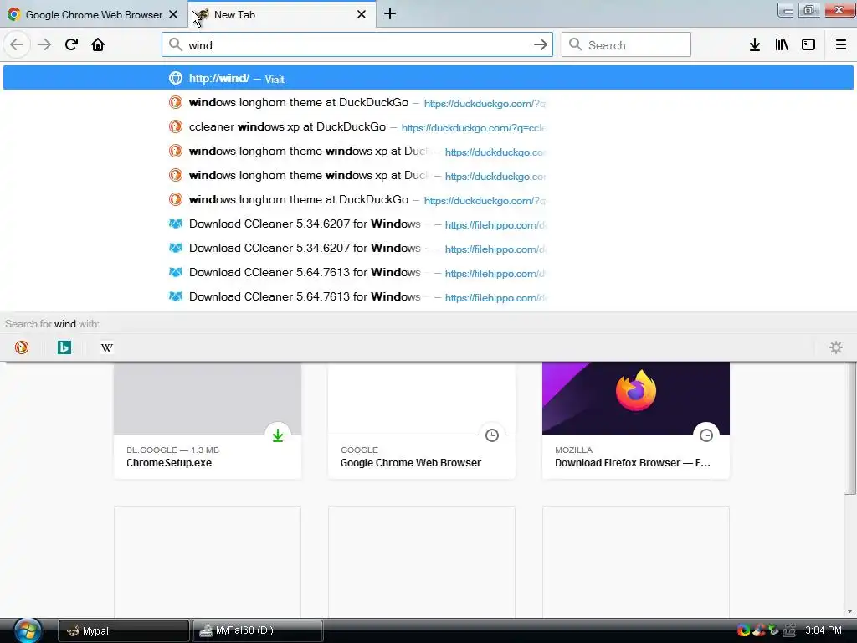Close the Google Chrome Web Browser tab
857x643 pixels.
173,15
